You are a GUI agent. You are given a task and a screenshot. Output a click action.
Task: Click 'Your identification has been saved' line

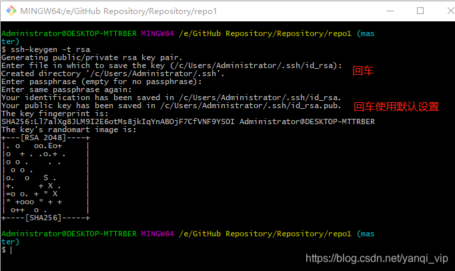click(x=171, y=97)
